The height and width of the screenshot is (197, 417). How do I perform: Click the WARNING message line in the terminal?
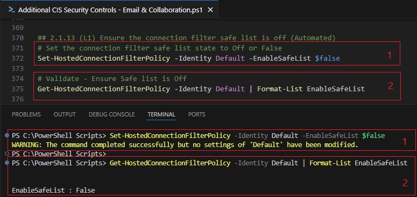point(185,145)
